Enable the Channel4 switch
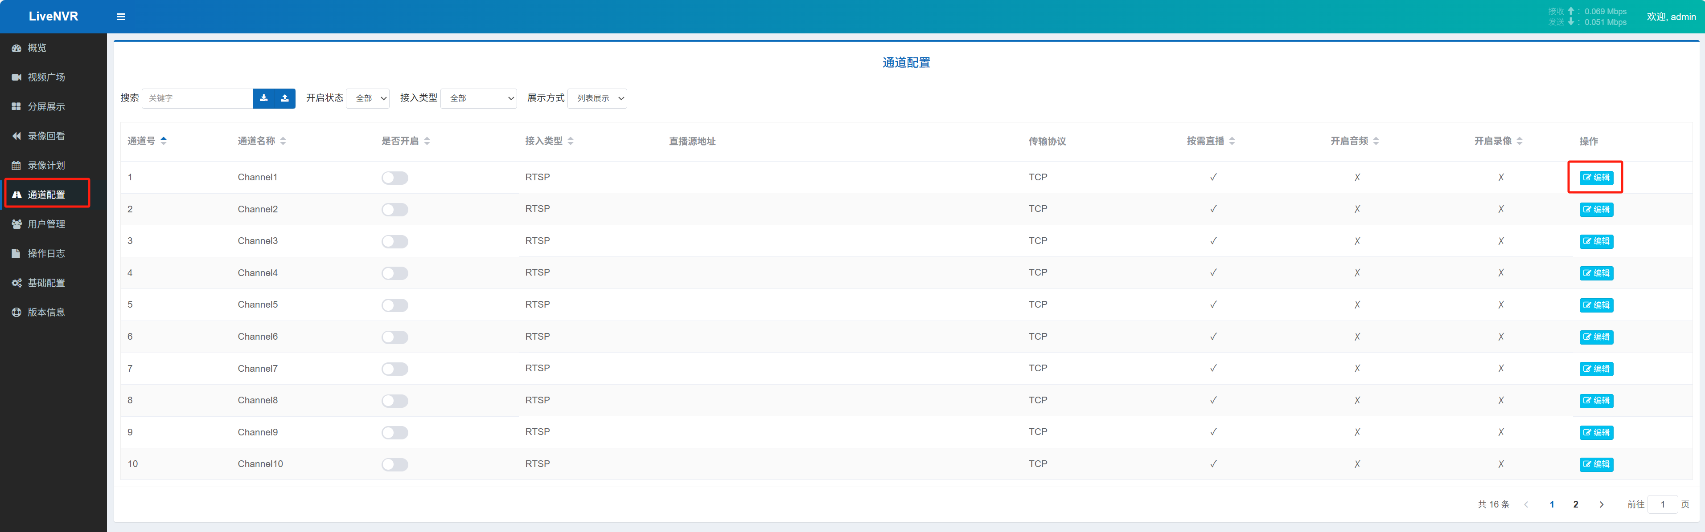Screen dimensions: 1705x532 [x=394, y=273]
